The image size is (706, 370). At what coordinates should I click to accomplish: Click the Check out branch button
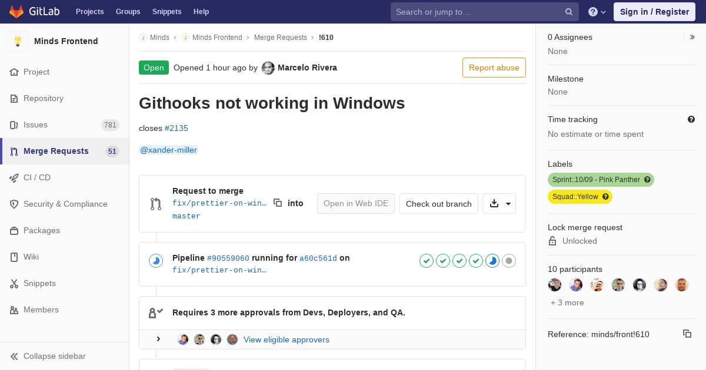pyautogui.click(x=439, y=204)
